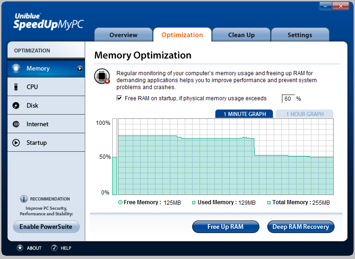Image resolution: width=355 pixels, height=259 pixels.
Task: Minimize the SpeedUpMyPC window
Action: click(x=326, y=6)
